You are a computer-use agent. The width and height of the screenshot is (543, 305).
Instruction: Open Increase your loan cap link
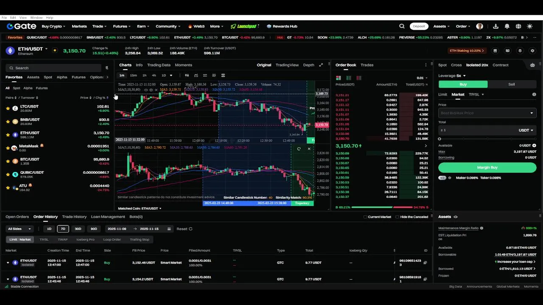516,262
